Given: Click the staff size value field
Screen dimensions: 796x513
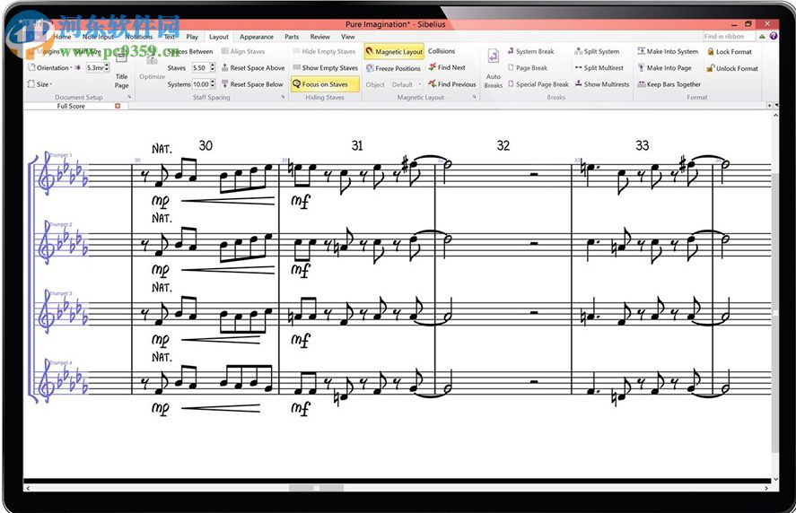Looking at the screenshot, I should [94, 67].
